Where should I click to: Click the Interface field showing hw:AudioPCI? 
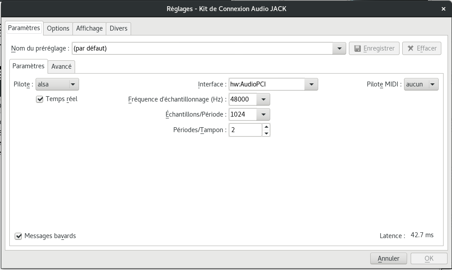coord(267,84)
